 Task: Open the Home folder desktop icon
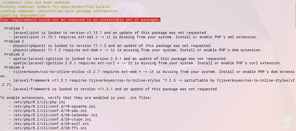point(287,121)
